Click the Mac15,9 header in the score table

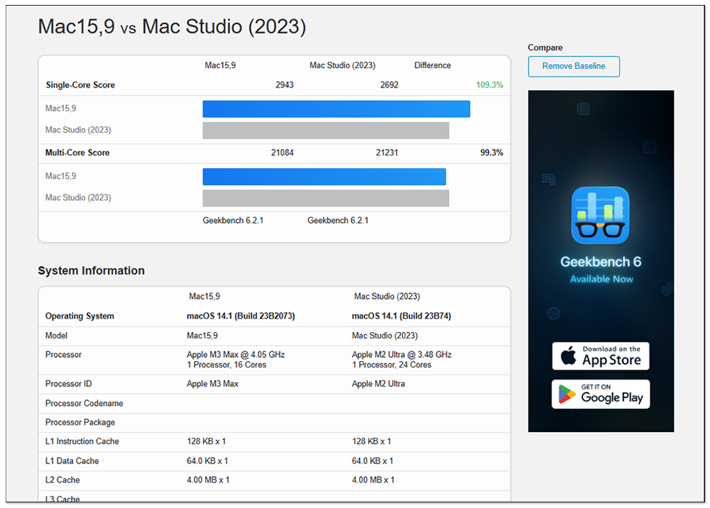220,65
